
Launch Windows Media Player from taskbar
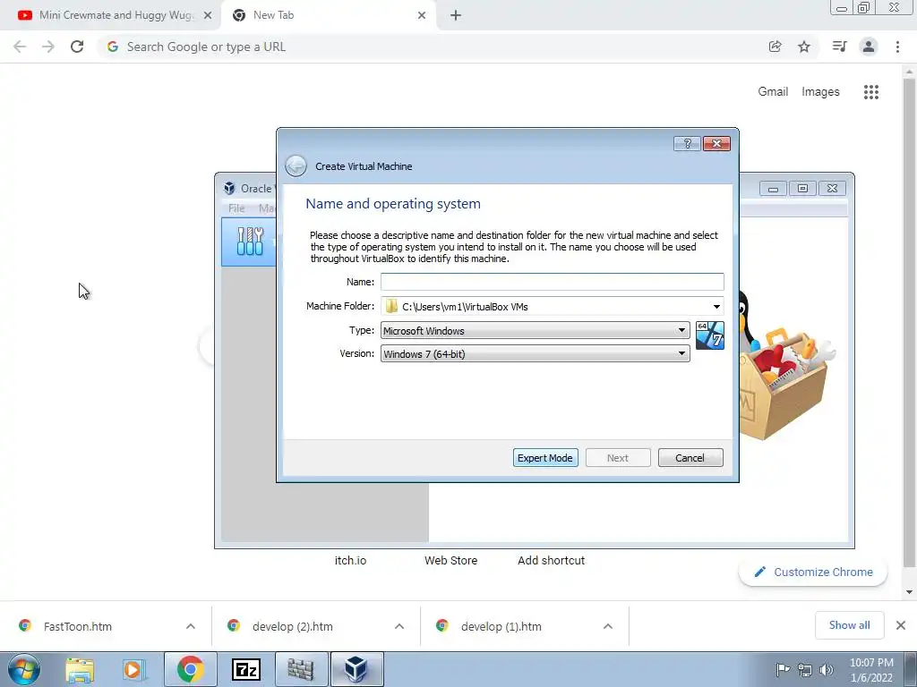point(133,669)
